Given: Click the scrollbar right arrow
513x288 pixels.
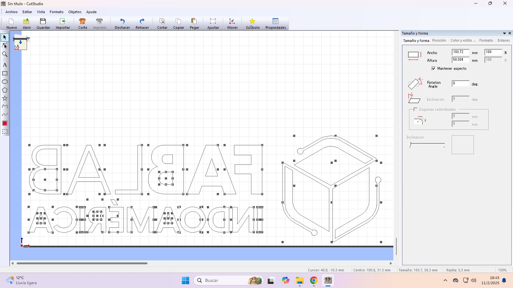Looking at the screenshot, I should click(x=391, y=263).
